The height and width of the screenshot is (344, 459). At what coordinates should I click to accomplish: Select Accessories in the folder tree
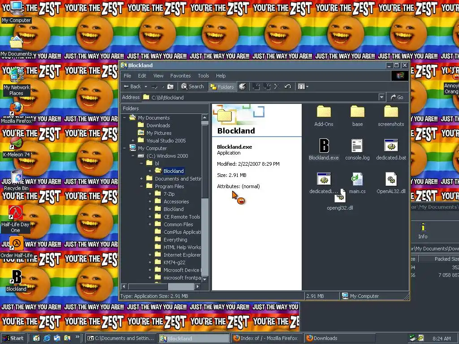click(176, 202)
